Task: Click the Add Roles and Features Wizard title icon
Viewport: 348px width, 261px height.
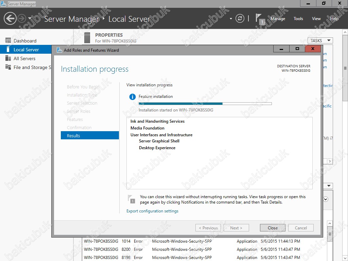Action: click(x=59, y=50)
